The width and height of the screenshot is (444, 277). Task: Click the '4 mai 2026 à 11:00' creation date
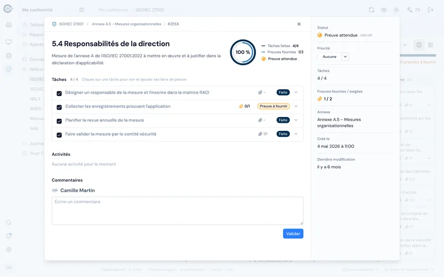(336, 146)
